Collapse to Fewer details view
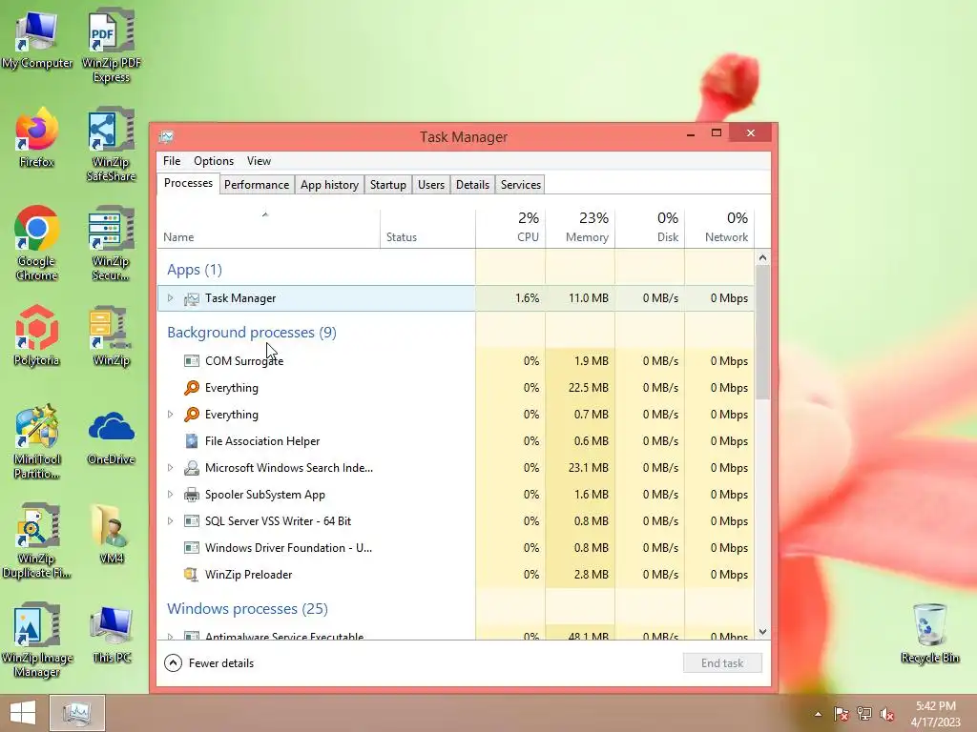This screenshot has height=732, width=977. [x=209, y=663]
